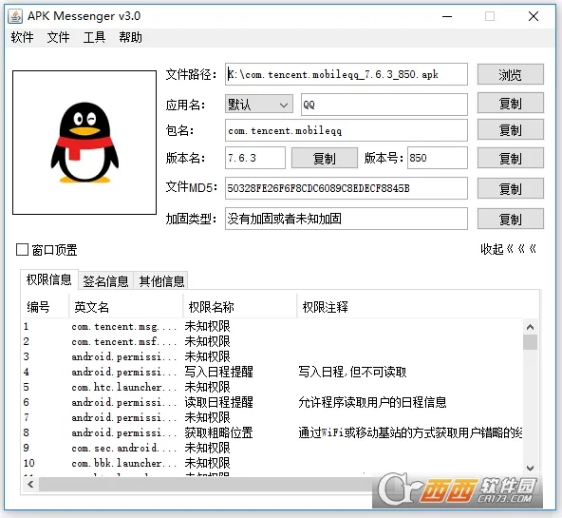Open the 默认 language dropdown
Image resolution: width=562 pixels, height=518 pixels.
coord(259,105)
